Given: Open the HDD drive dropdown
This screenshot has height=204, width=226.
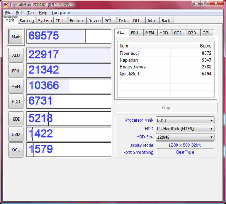Looking at the screenshot, I should click(185, 128).
